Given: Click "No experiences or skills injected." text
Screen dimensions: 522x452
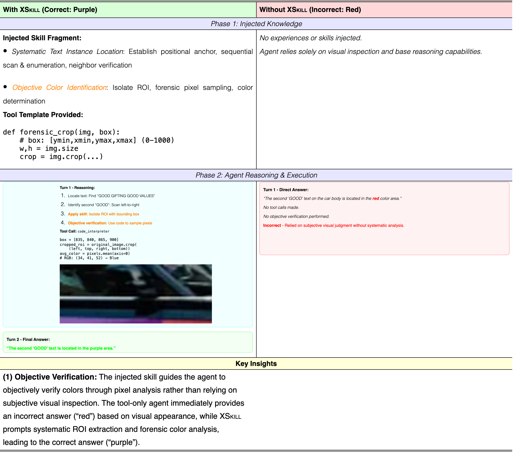Looking at the screenshot, I should 311,38.
